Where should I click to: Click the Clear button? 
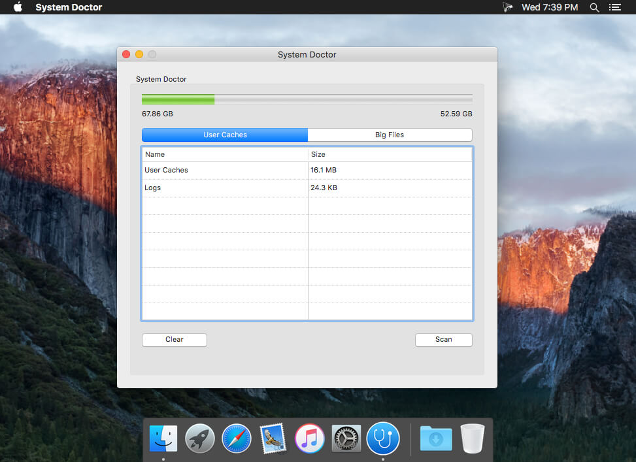(x=175, y=340)
